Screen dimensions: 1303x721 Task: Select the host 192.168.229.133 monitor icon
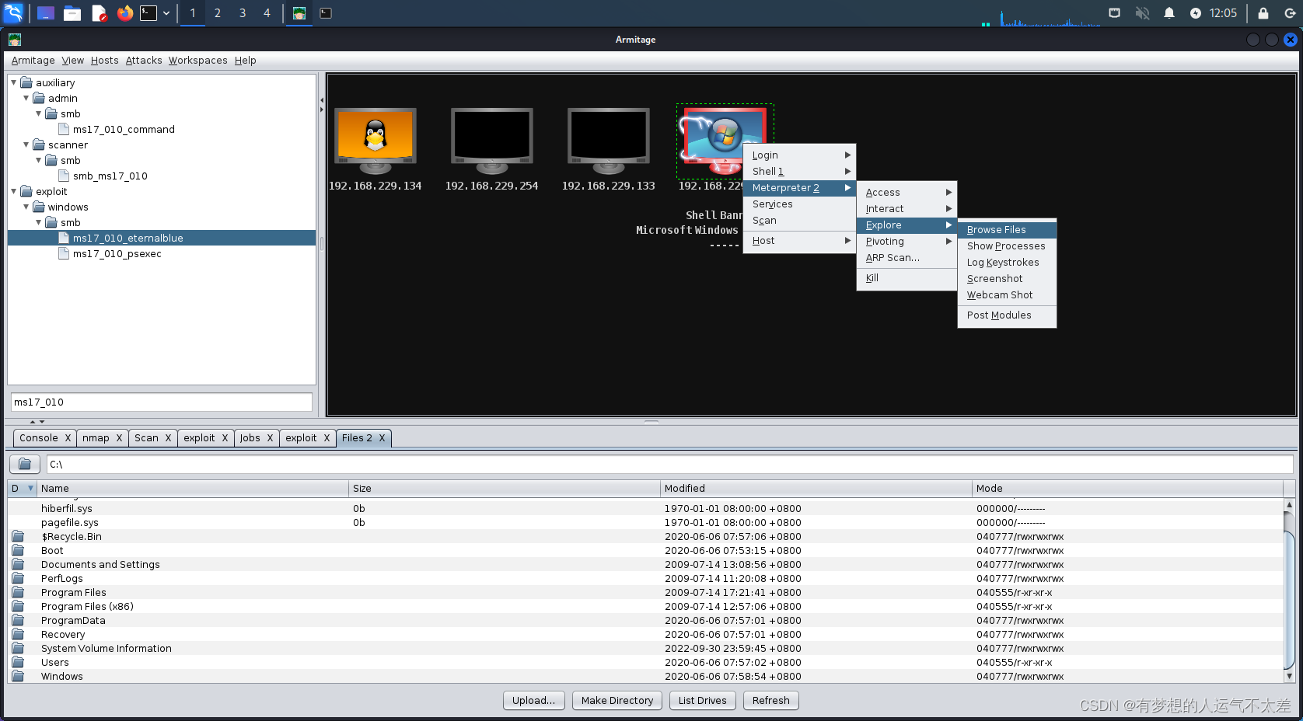[x=609, y=141]
